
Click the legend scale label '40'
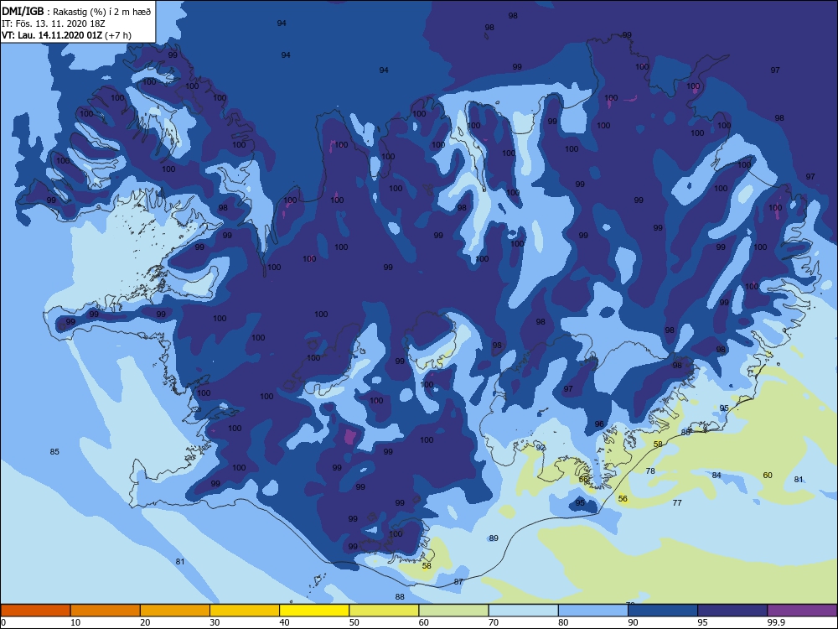point(284,622)
